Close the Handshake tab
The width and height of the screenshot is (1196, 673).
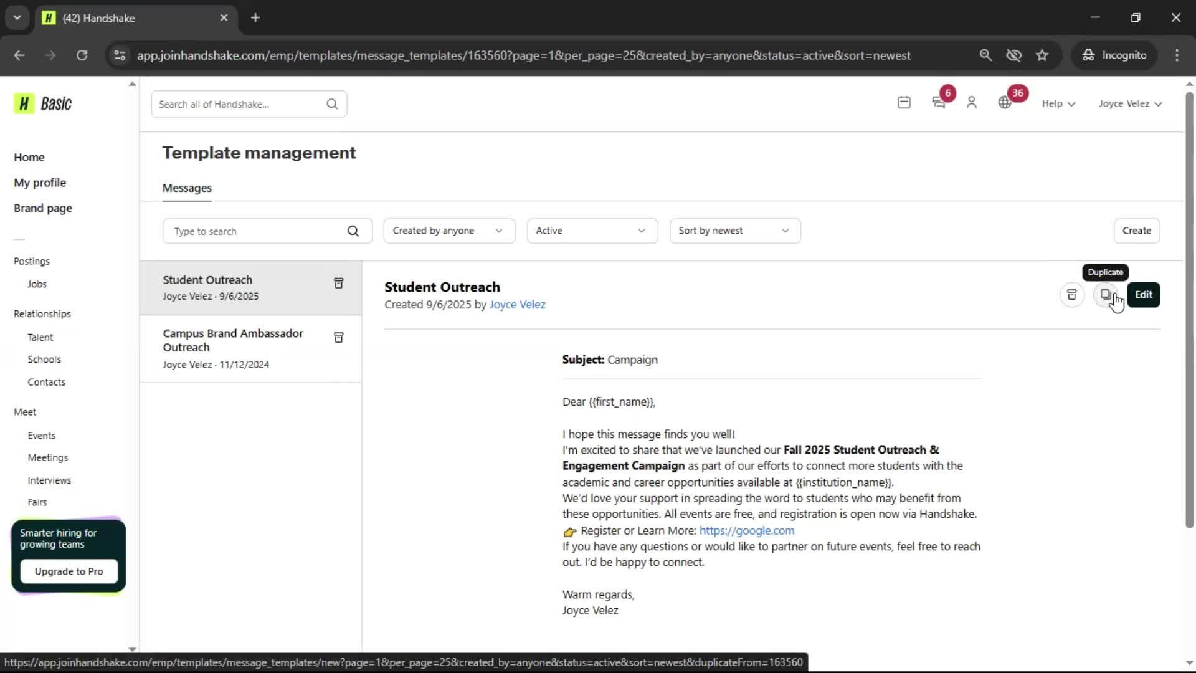pos(224,18)
